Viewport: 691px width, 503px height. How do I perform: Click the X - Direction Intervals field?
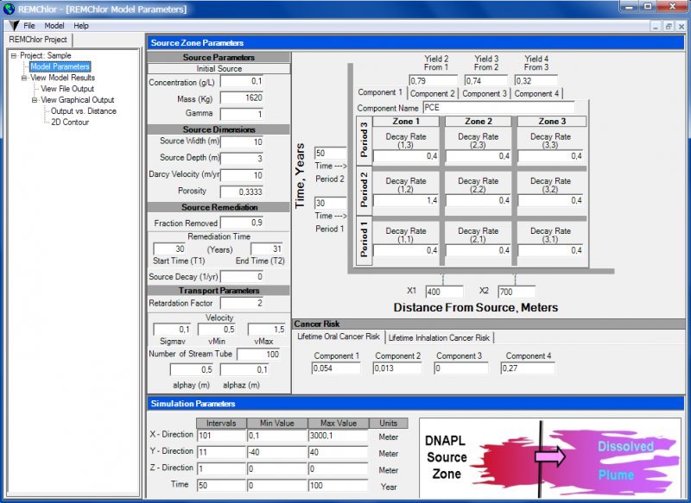click(x=221, y=436)
